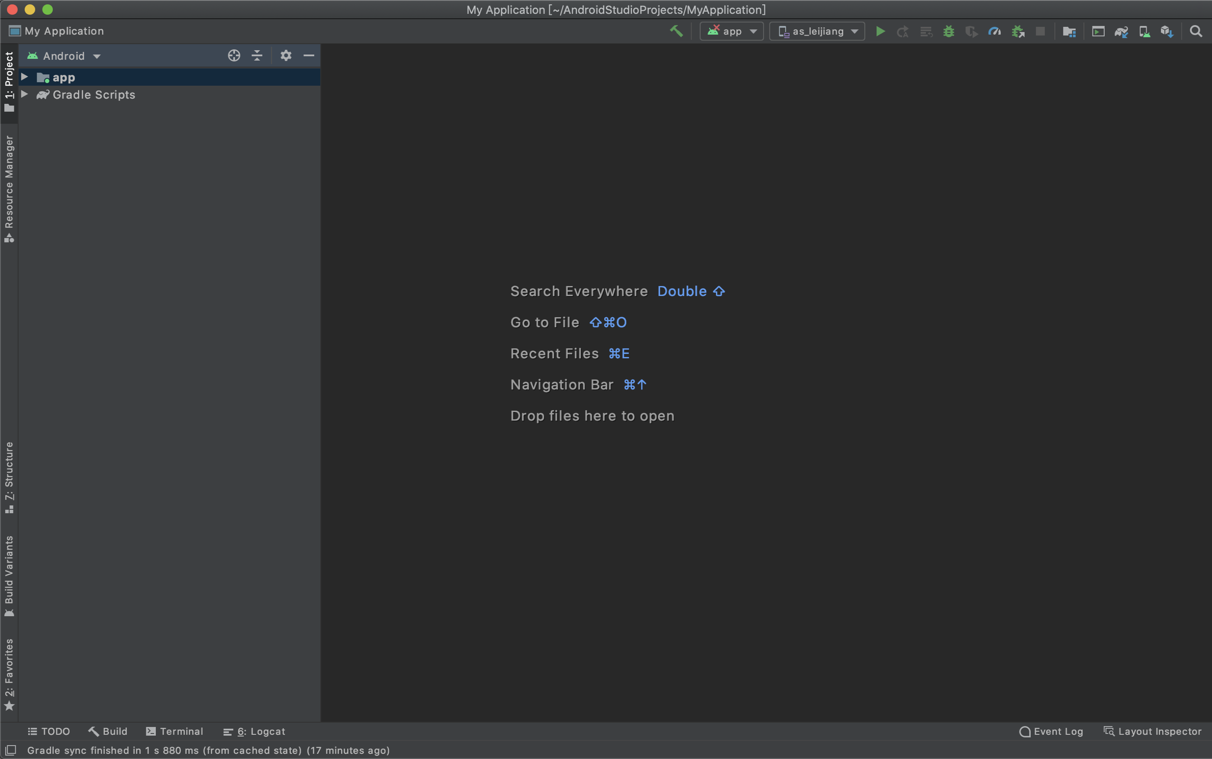Screen dimensions: 1212x759
Task: Open the Terminal tab at bottom
Action: (174, 731)
